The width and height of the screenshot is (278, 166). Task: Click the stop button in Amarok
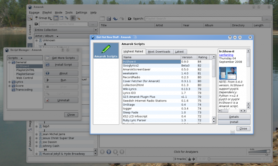coord(115,152)
